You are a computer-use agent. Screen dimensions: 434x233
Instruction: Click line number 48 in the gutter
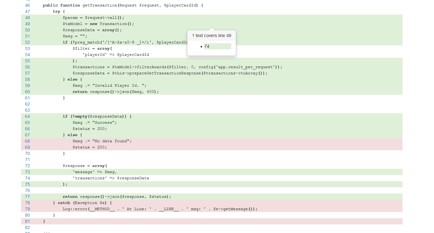pos(27,18)
